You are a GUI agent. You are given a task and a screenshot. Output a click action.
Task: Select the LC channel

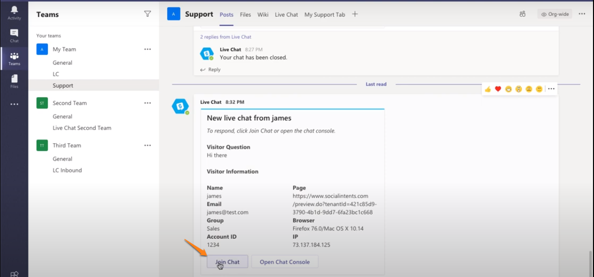[x=56, y=74]
